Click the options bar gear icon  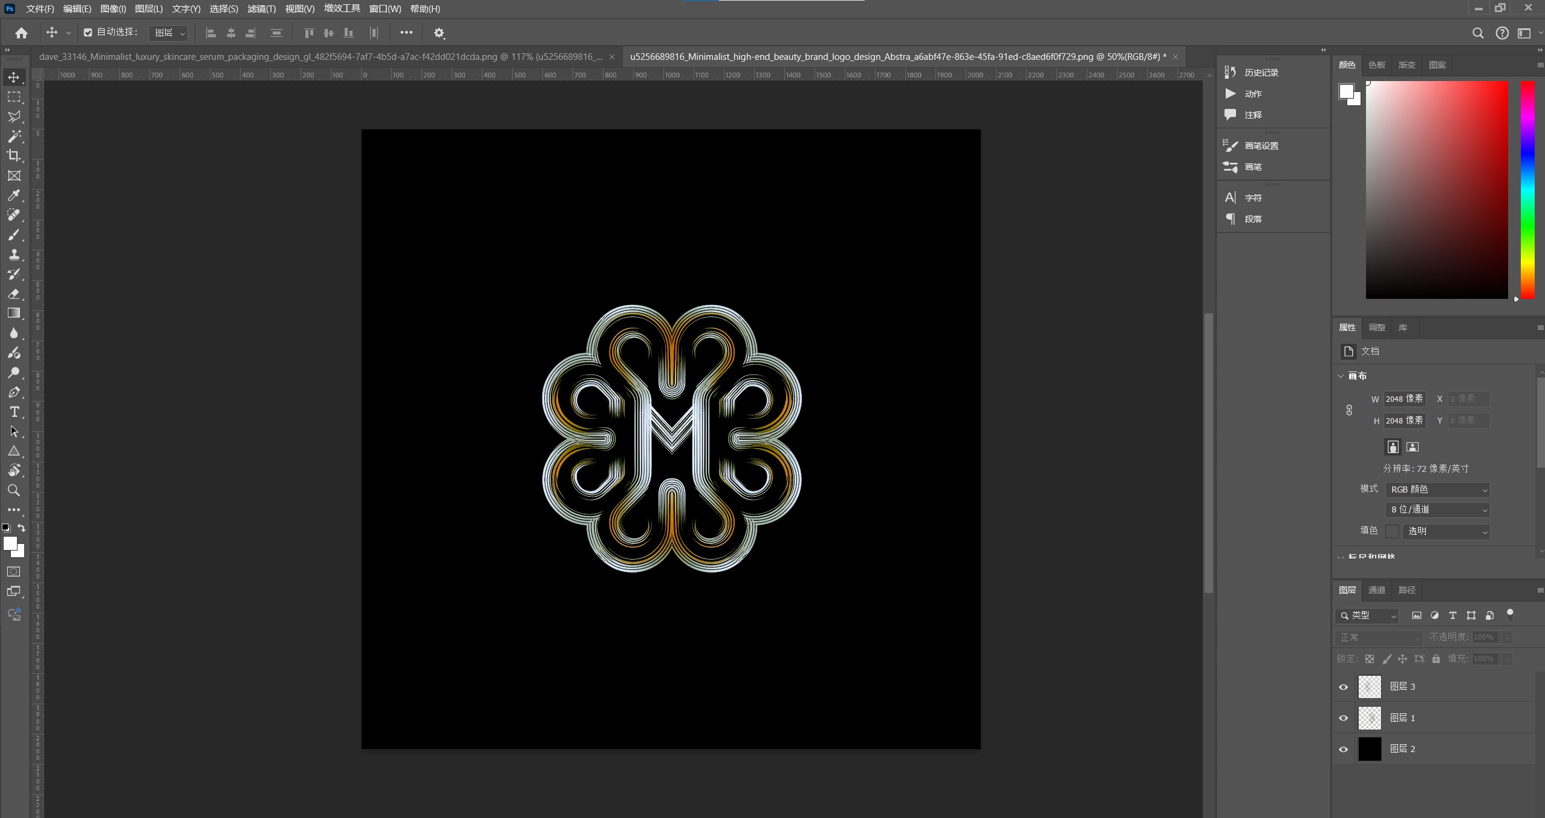(439, 33)
